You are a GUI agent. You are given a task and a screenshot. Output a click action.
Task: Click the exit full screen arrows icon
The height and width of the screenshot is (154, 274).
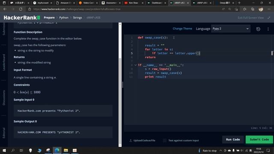tap(269, 18)
